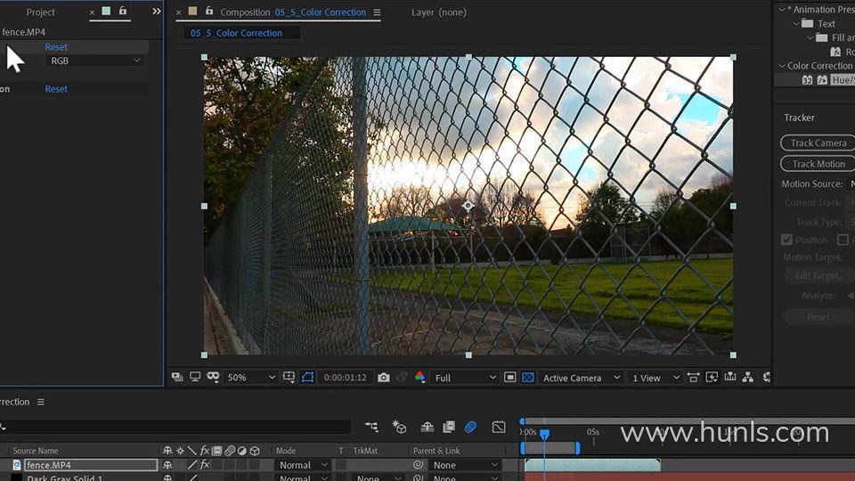855x481 pixels.
Task: Open the 1 View layout dropdown
Action: coord(656,378)
